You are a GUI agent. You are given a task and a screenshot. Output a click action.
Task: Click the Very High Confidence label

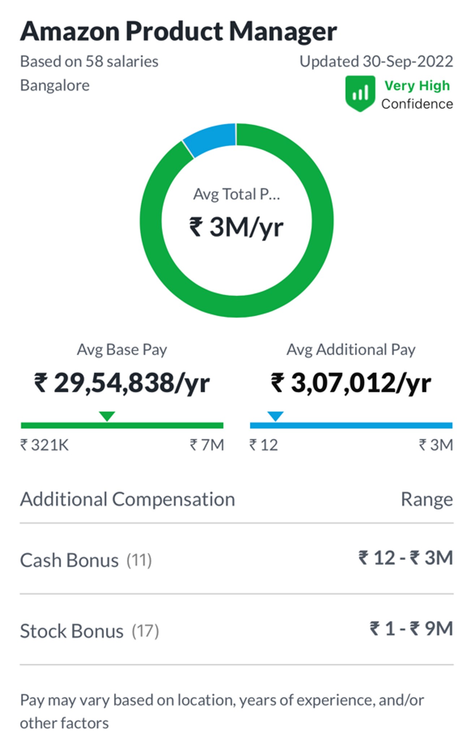[417, 94]
